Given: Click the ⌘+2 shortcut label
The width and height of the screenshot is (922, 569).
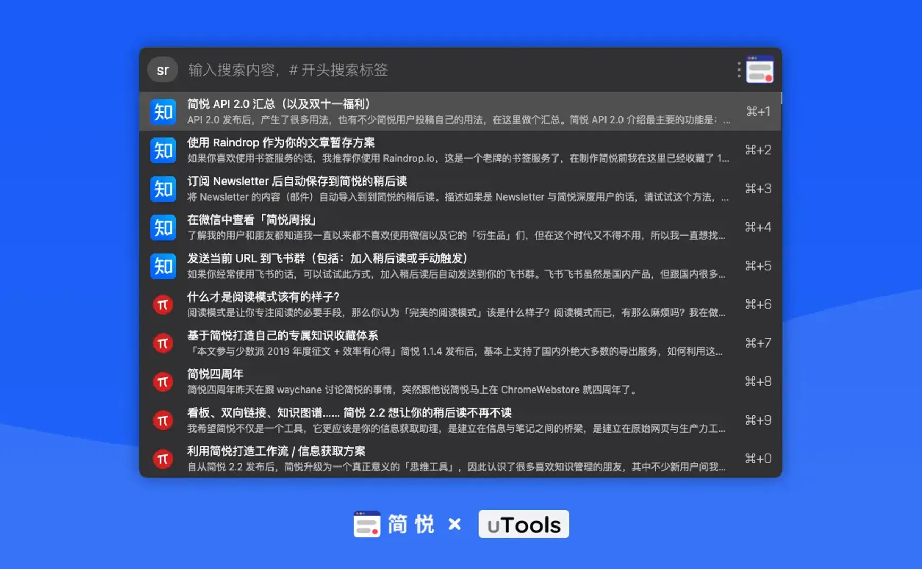Looking at the screenshot, I should coord(758,150).
